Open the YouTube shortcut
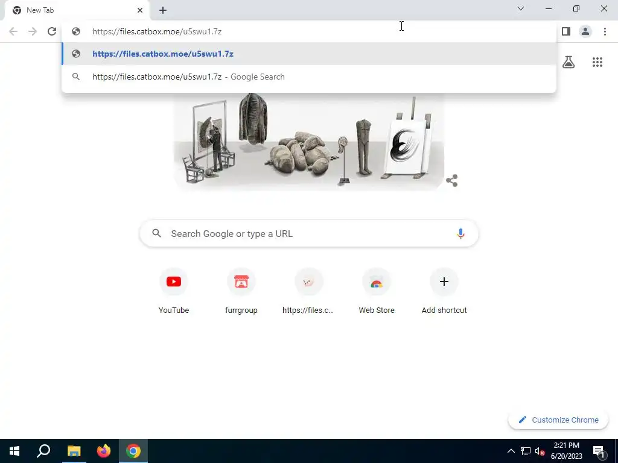This screenshot has height=463, width=618. pos(174,291)
